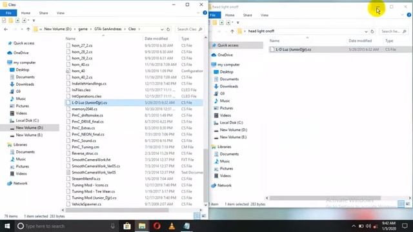Show hidden system tray icons
The height and width of the screenshot is (232, 413).
pos(354,226)
